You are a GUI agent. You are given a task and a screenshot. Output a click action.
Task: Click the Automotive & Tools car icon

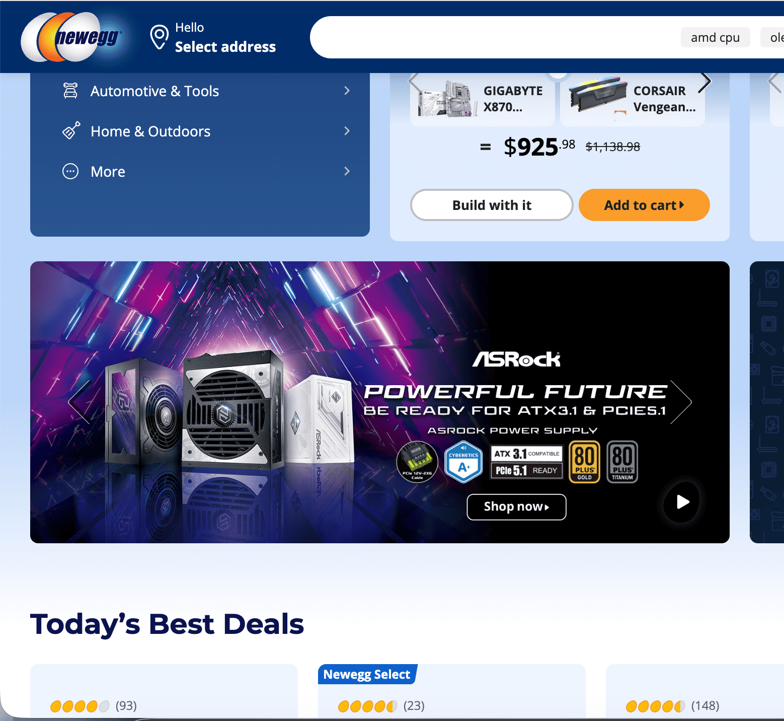[x=70, y=91]
